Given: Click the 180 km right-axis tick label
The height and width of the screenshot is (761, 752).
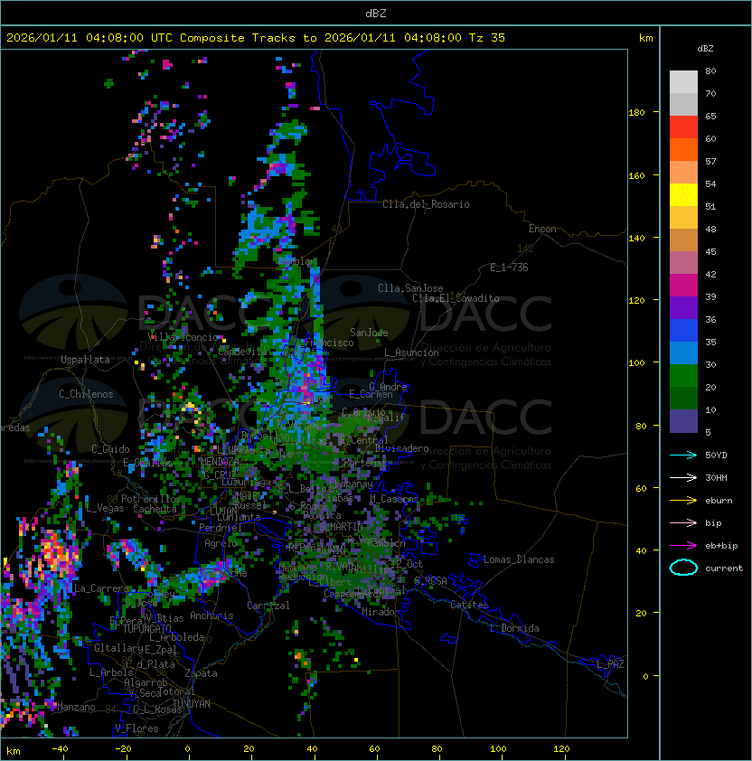Looking at the screenshot, I should (636, 113).
